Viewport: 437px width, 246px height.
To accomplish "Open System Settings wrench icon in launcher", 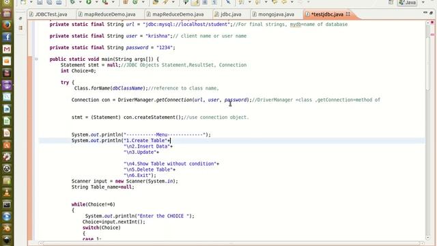I will tap(7, 157).
